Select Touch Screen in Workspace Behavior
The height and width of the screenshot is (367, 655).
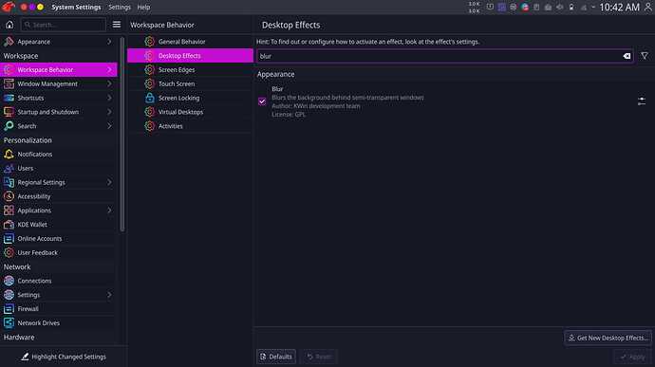pyautogui.click(x=190, y=83)
